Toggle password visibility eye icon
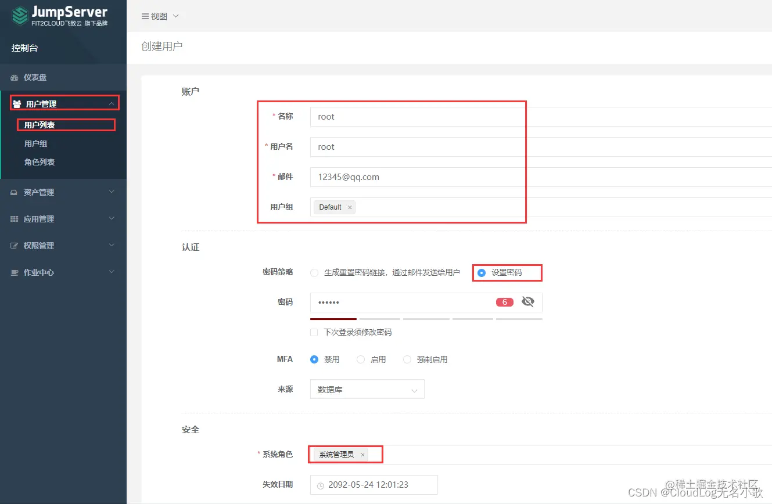 tap(527, 301)
